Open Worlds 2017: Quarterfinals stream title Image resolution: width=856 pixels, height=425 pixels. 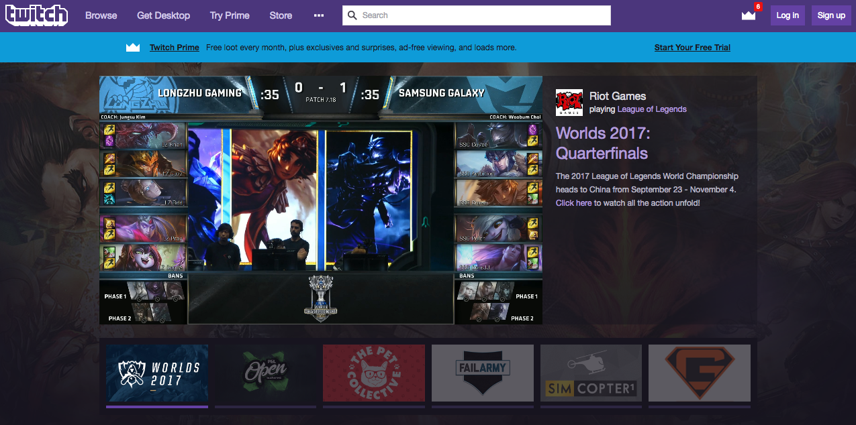[603, 143]
